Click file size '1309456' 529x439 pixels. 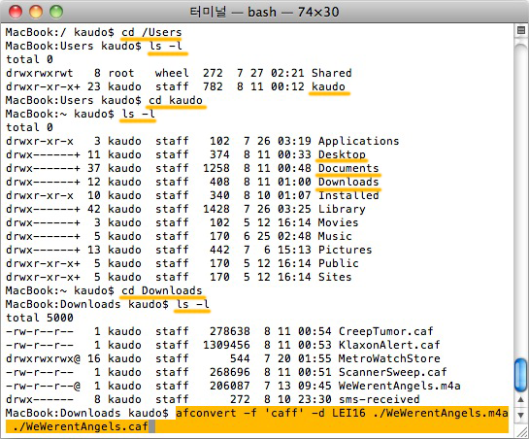[x=226, y=345]
